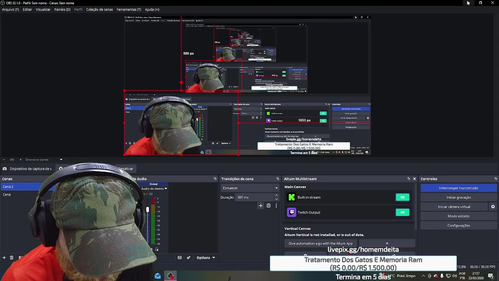The width and height of the screenshot is (499, 281).
Task: Click Interromper transmissão button
Action: pos(458,188)
